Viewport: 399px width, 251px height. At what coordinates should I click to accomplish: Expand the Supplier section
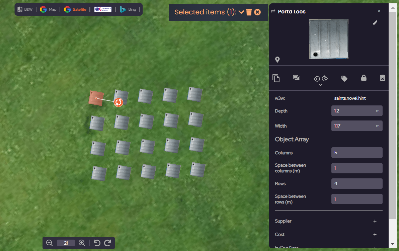(375, 221)
